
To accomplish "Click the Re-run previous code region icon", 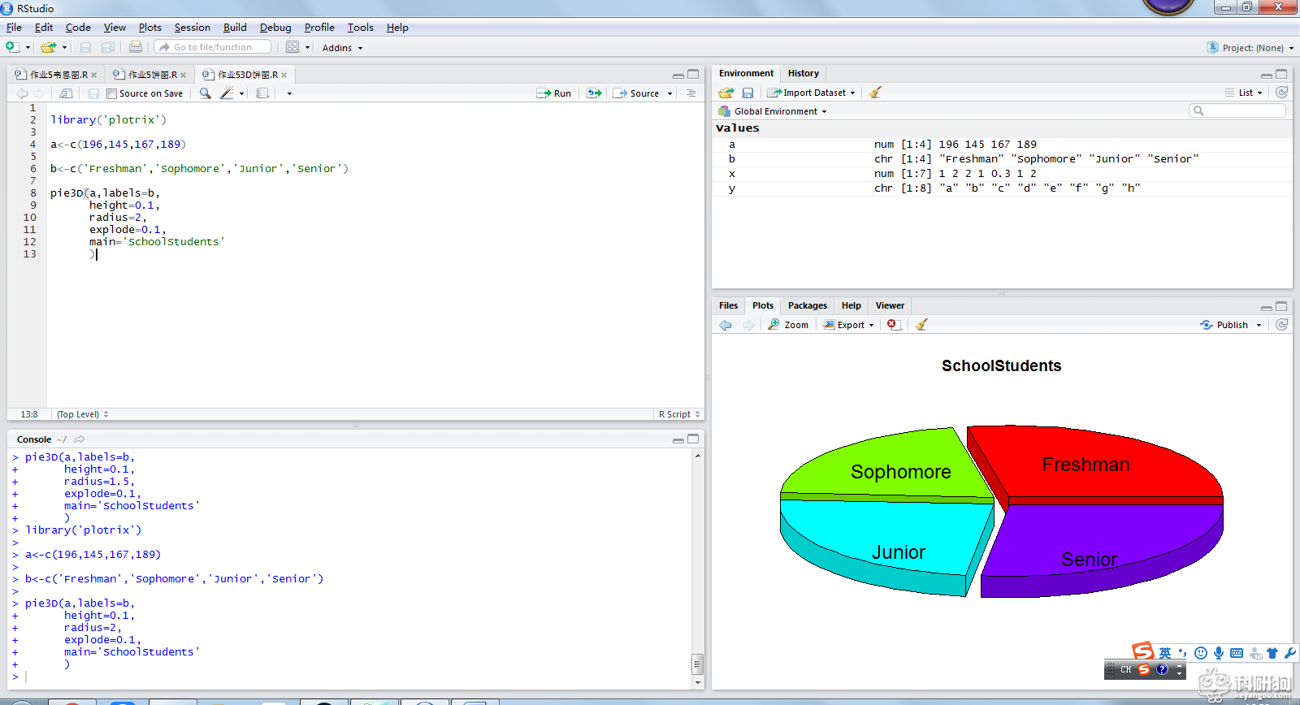I will 595,93.
